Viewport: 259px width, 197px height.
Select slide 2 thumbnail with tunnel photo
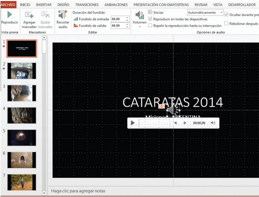pyautogui.click(x=22, y=71)
